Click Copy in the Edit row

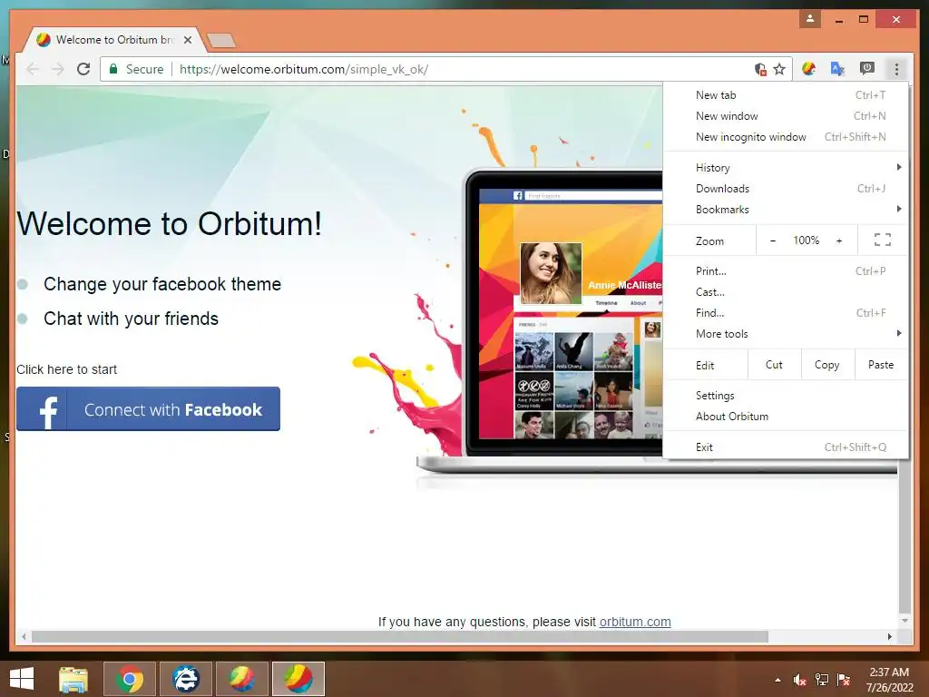(x=827, y=365)
